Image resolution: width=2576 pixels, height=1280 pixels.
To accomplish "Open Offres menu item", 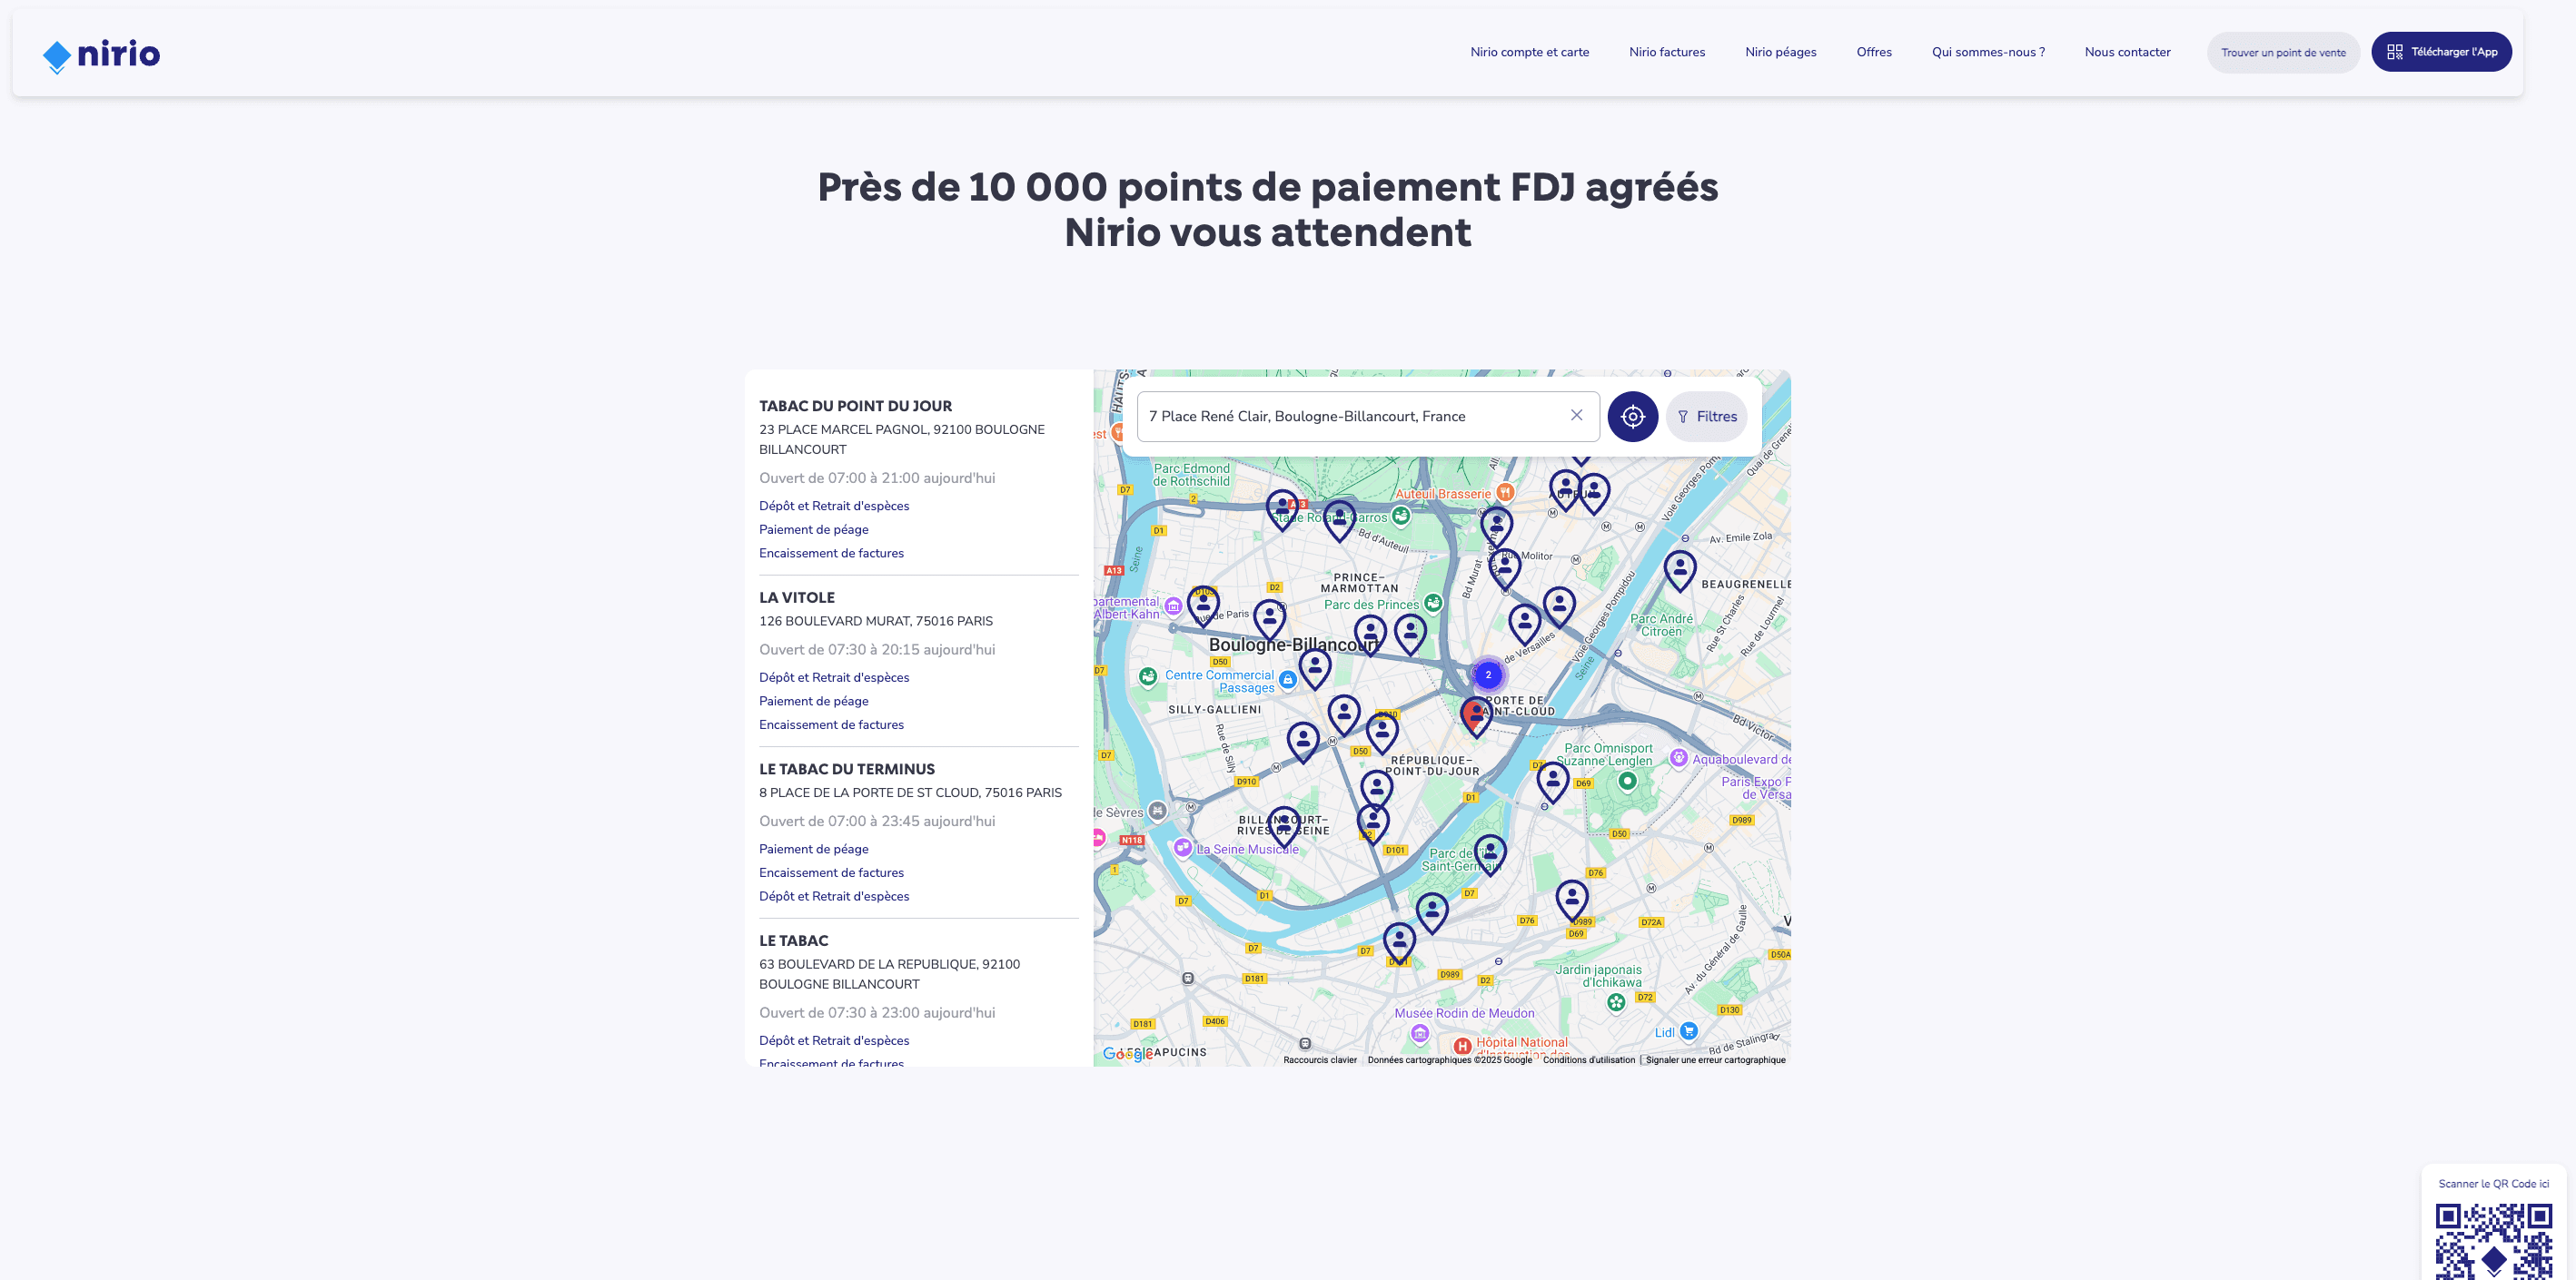I will (1874, 52).
